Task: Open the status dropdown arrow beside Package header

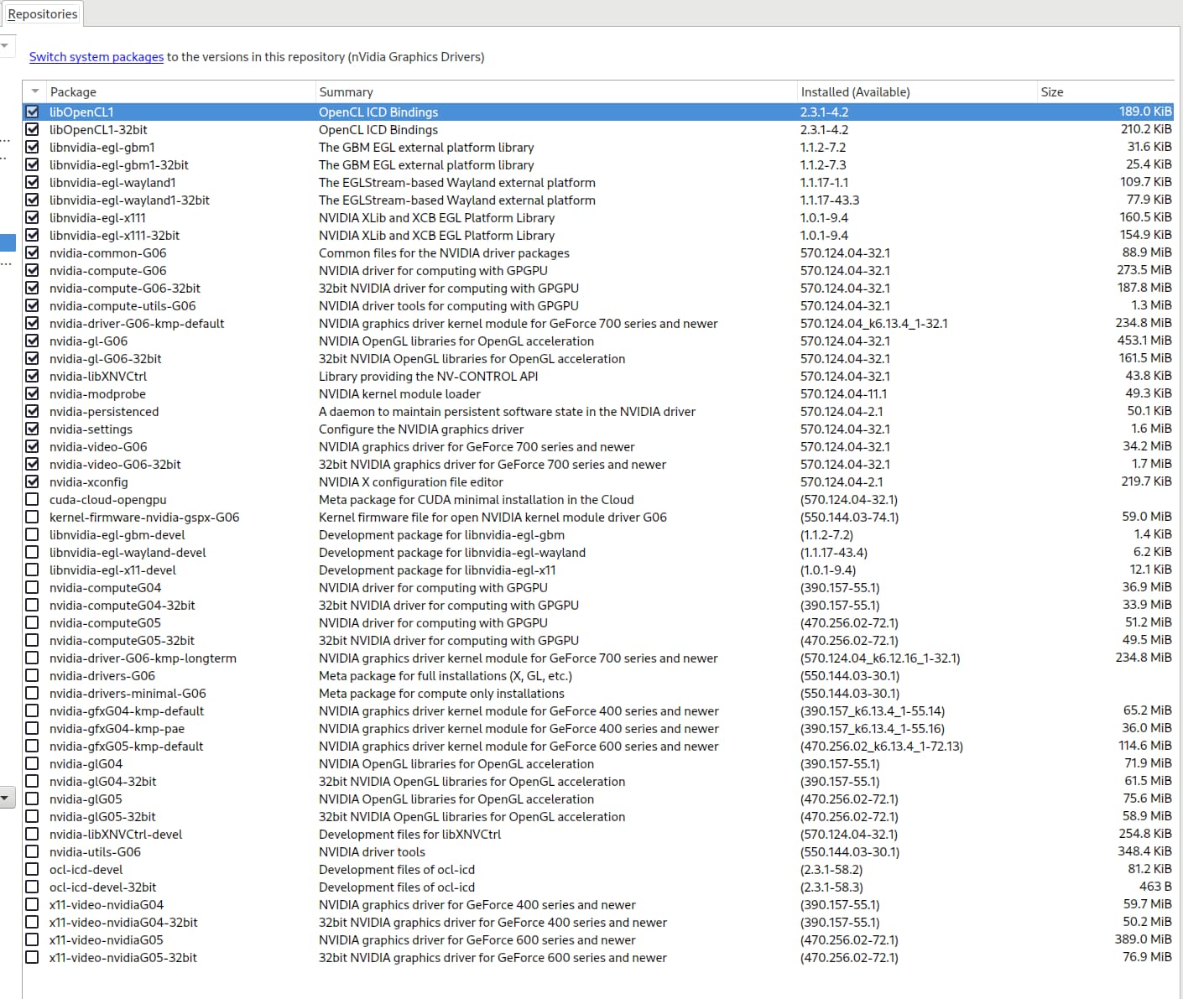Action: [x=34, y=91]
